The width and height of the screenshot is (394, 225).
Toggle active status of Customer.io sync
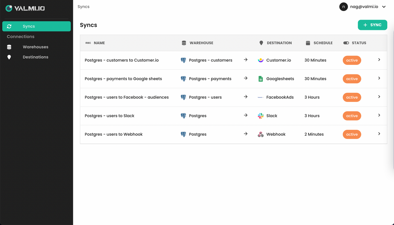point(352,60)
